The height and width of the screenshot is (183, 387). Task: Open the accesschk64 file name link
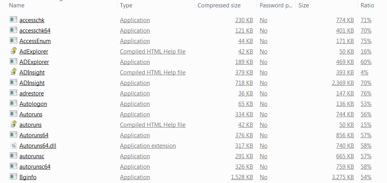pos(35,30)
